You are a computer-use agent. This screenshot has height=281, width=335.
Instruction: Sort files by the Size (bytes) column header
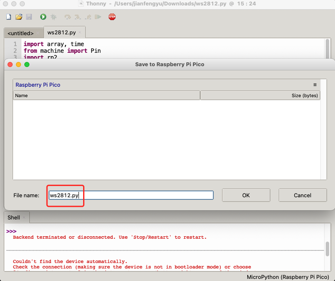pos(260,95)
